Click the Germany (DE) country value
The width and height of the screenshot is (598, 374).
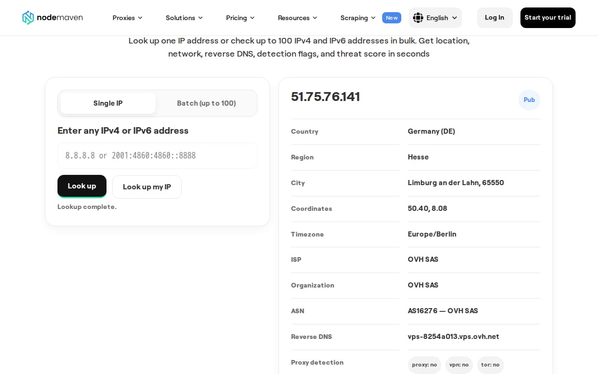tap(431, 131)
